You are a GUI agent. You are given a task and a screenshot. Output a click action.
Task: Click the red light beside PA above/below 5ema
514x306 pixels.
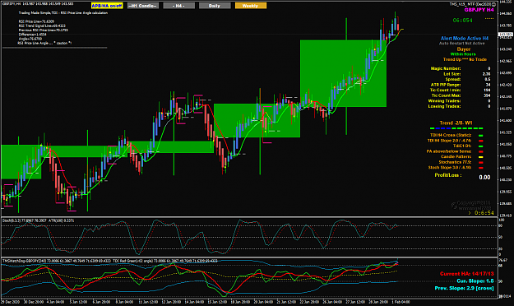481,151
